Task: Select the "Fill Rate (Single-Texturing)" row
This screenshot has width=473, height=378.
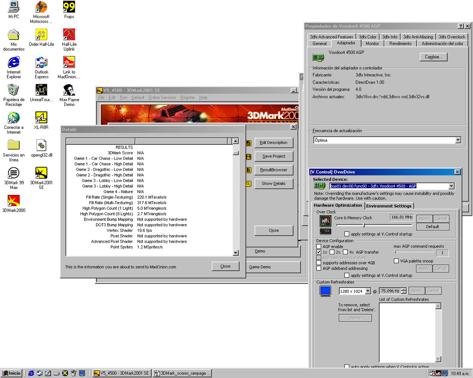Action: click(x=150, y=197)
